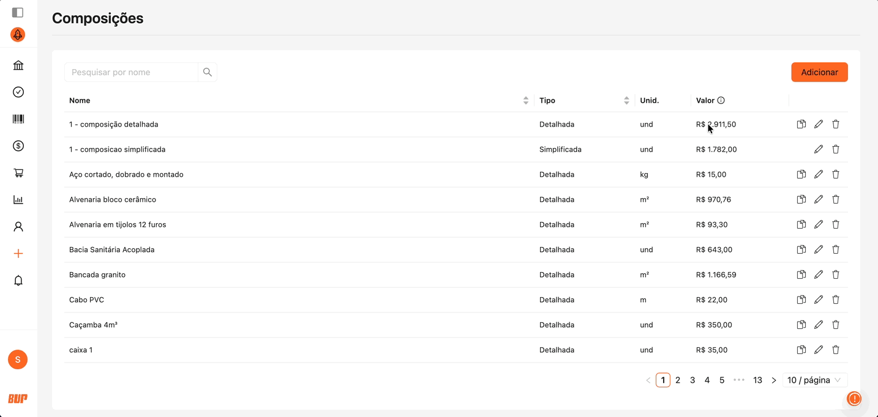Screen dimensions: 878x417
Task: Focus the Pesquisar por nome field
Action: point(131,72)
